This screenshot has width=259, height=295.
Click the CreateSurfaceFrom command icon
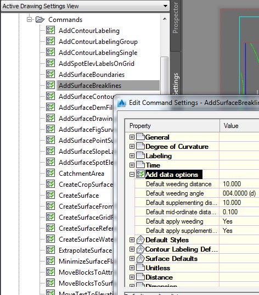tap(50, 206)
